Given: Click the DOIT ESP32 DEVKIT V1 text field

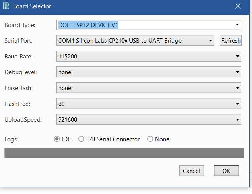Looking at the screenshot, I should [88, 25].
